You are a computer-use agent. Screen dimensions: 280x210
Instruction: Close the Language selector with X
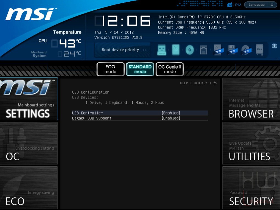click(272, 5)
